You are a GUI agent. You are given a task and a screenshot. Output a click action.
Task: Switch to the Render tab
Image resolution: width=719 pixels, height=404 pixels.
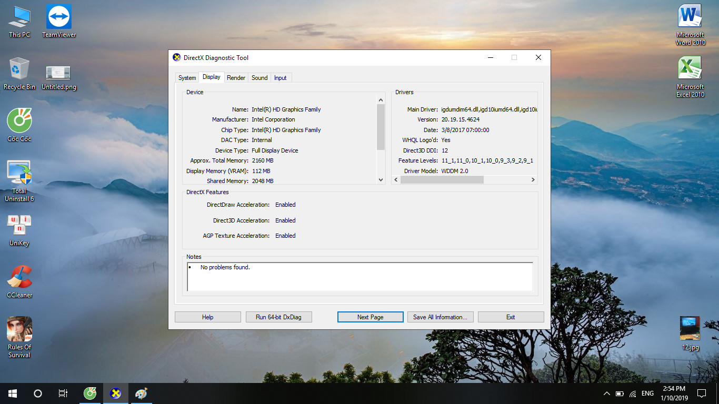pyautogui.click(x=236, y=78)
